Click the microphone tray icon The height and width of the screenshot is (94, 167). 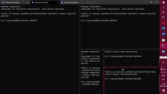click(x=162, y=69)
